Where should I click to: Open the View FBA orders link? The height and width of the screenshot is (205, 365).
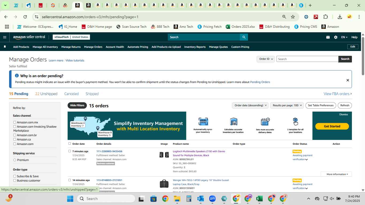tap(338, 94)
